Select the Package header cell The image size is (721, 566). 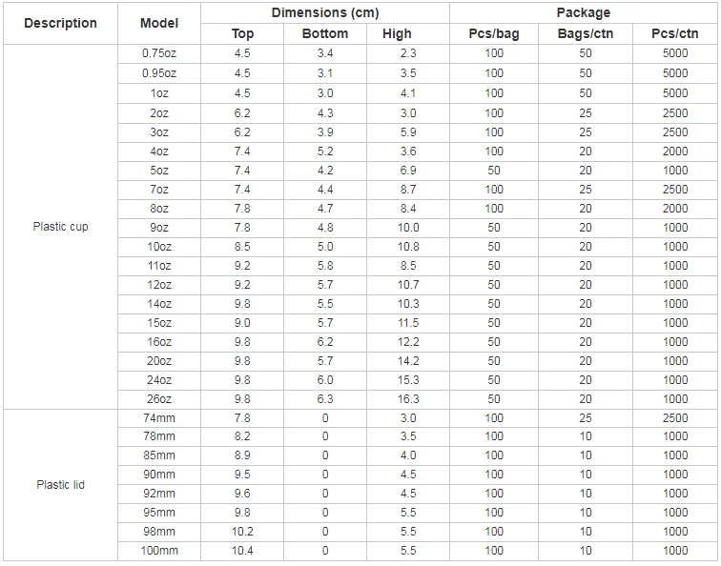(x=583, y=12)
